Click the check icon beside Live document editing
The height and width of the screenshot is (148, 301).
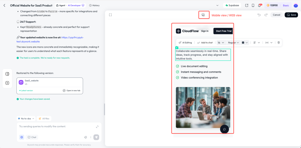178,66
